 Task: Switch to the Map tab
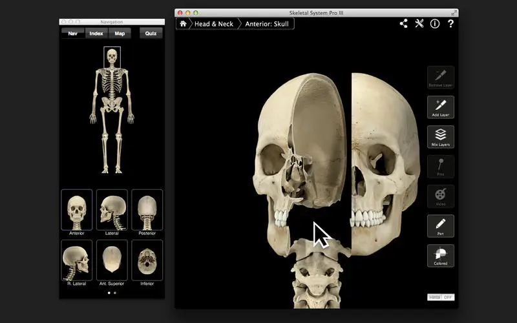coord(120,34)
